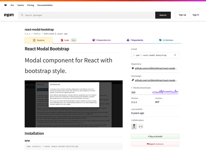Click the download arrow icon by Weekly Downloads

[132, 88]
